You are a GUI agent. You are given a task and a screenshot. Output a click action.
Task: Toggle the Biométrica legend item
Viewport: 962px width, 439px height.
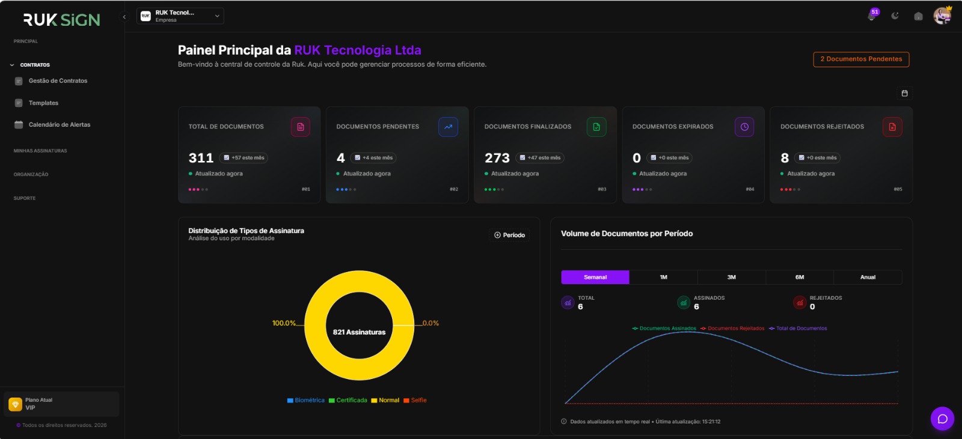306,400
